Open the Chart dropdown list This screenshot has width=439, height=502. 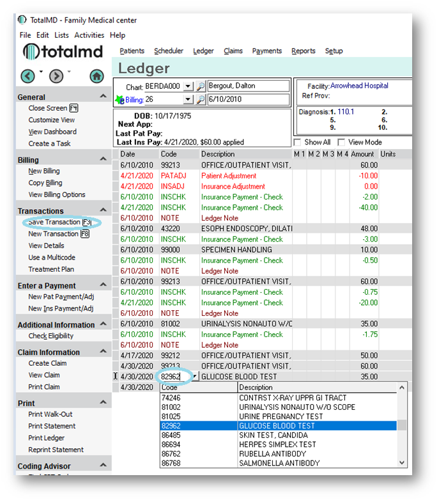tap(188, 86)
